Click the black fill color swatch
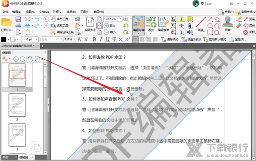256x161 pixels. pos(3,40)
